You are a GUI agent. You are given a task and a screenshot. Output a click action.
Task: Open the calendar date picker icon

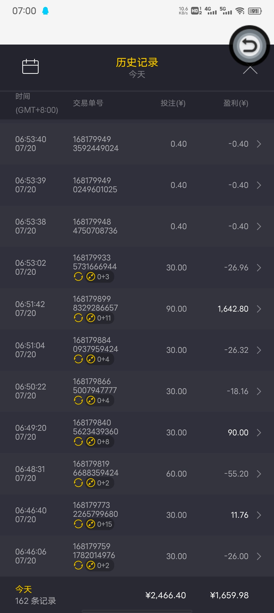pyautogui.click(x=30, y=66)
